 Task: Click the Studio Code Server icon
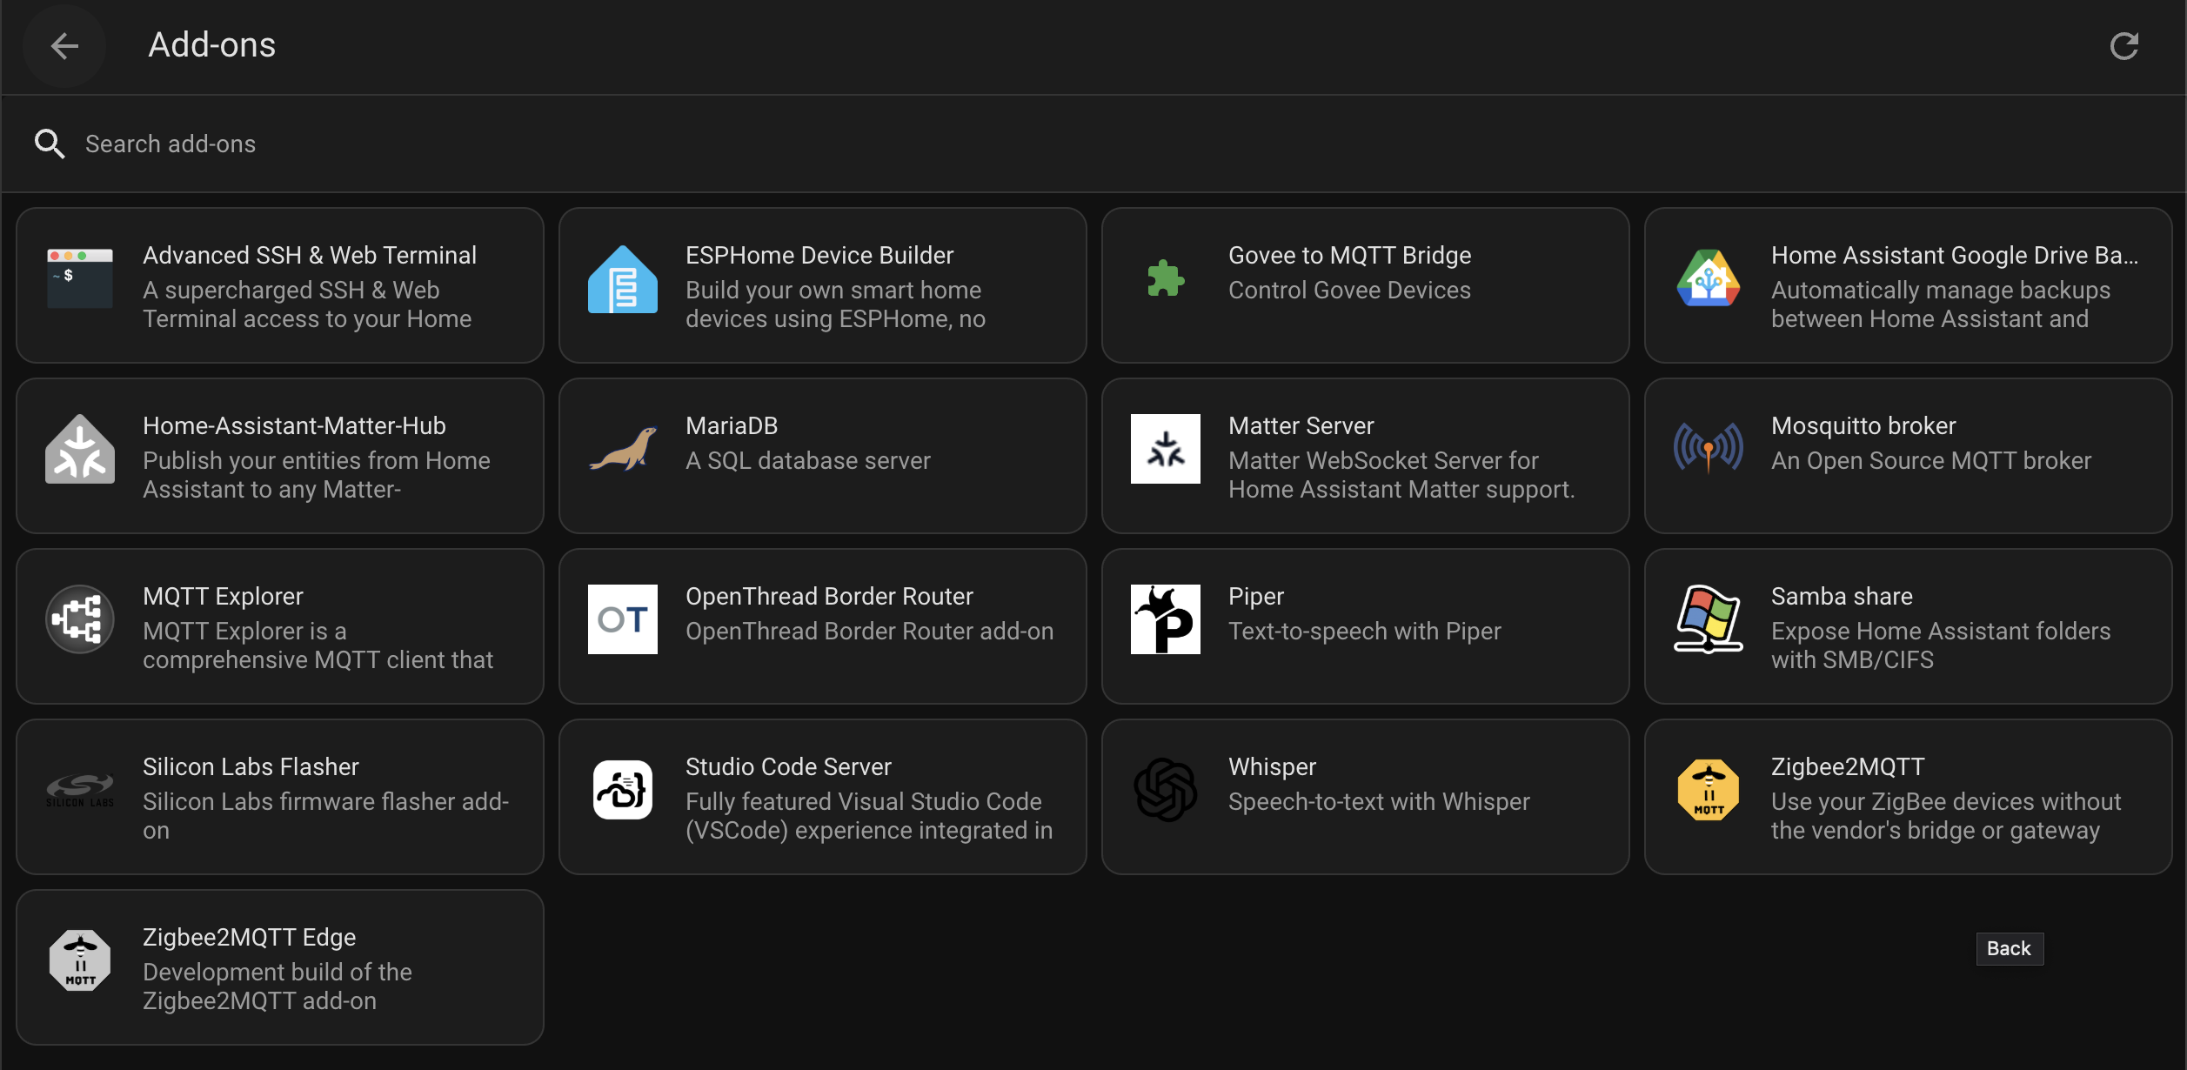[622, 789]
